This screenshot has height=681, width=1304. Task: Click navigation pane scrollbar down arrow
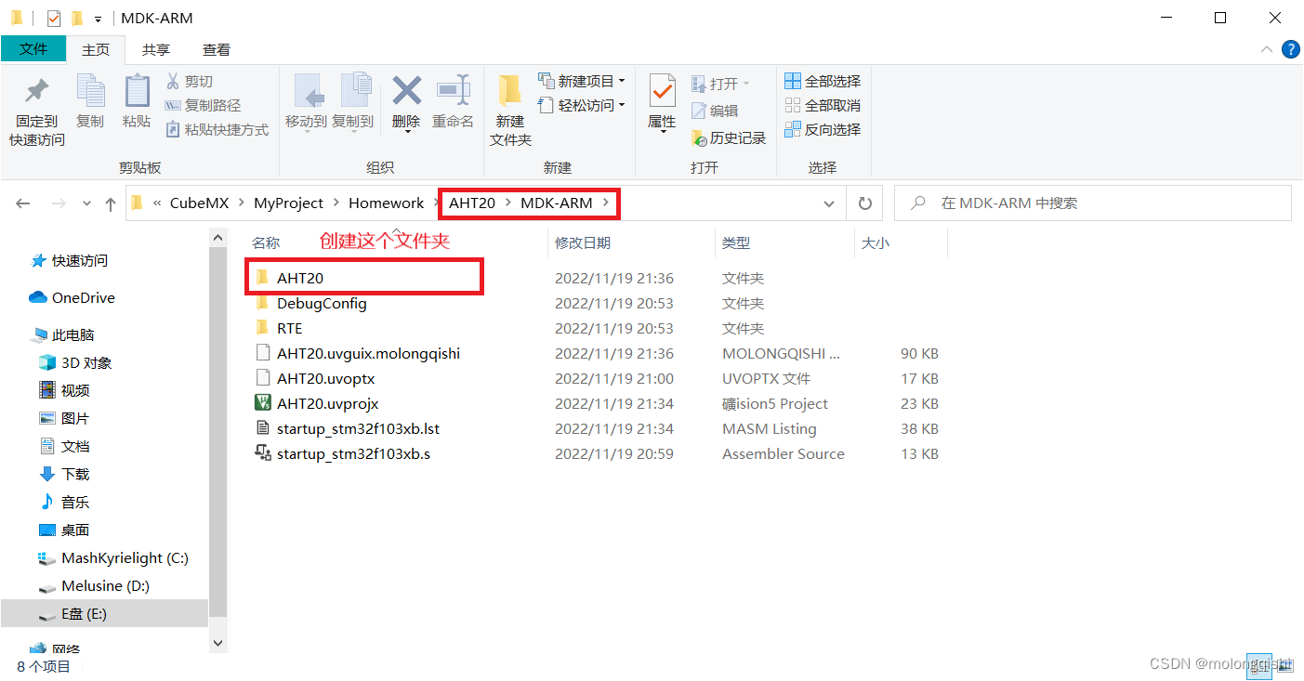pos(218,643)
